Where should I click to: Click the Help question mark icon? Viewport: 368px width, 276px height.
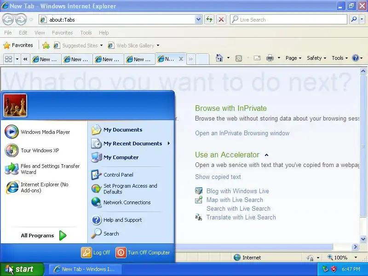point(356,58)
